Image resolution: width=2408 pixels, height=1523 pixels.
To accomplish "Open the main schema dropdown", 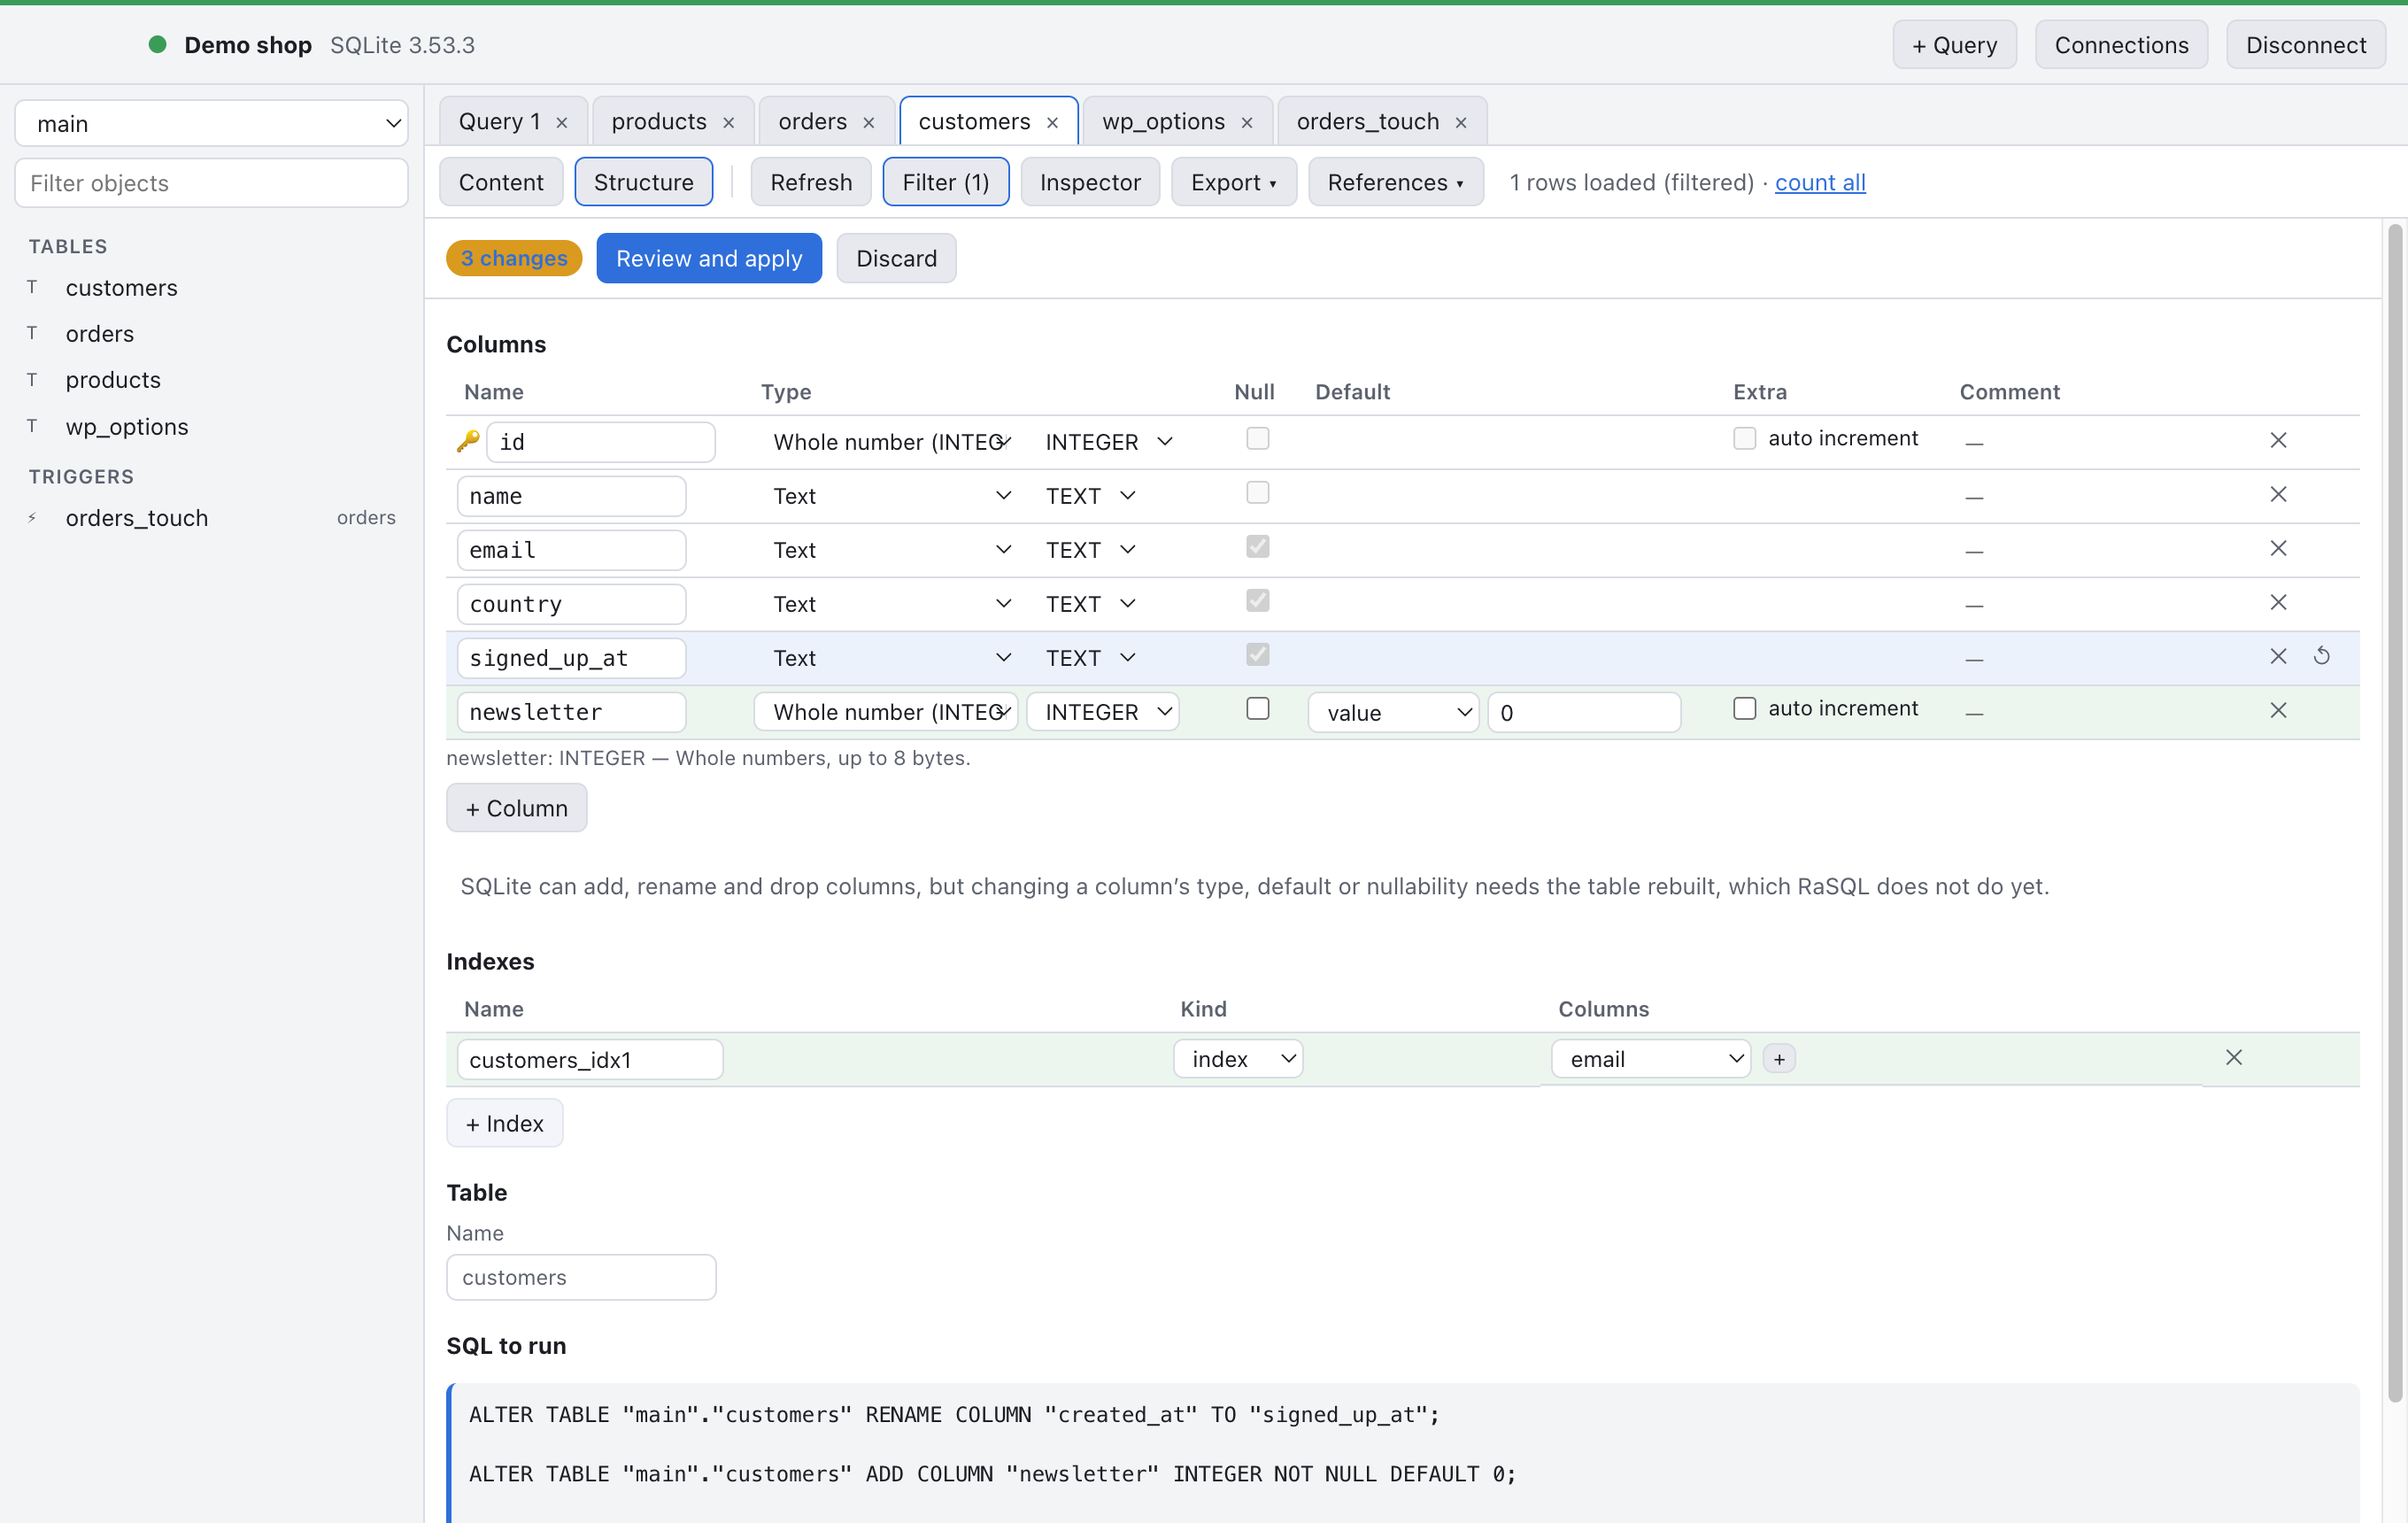I will pyautogui.click(x=211, y=124).
